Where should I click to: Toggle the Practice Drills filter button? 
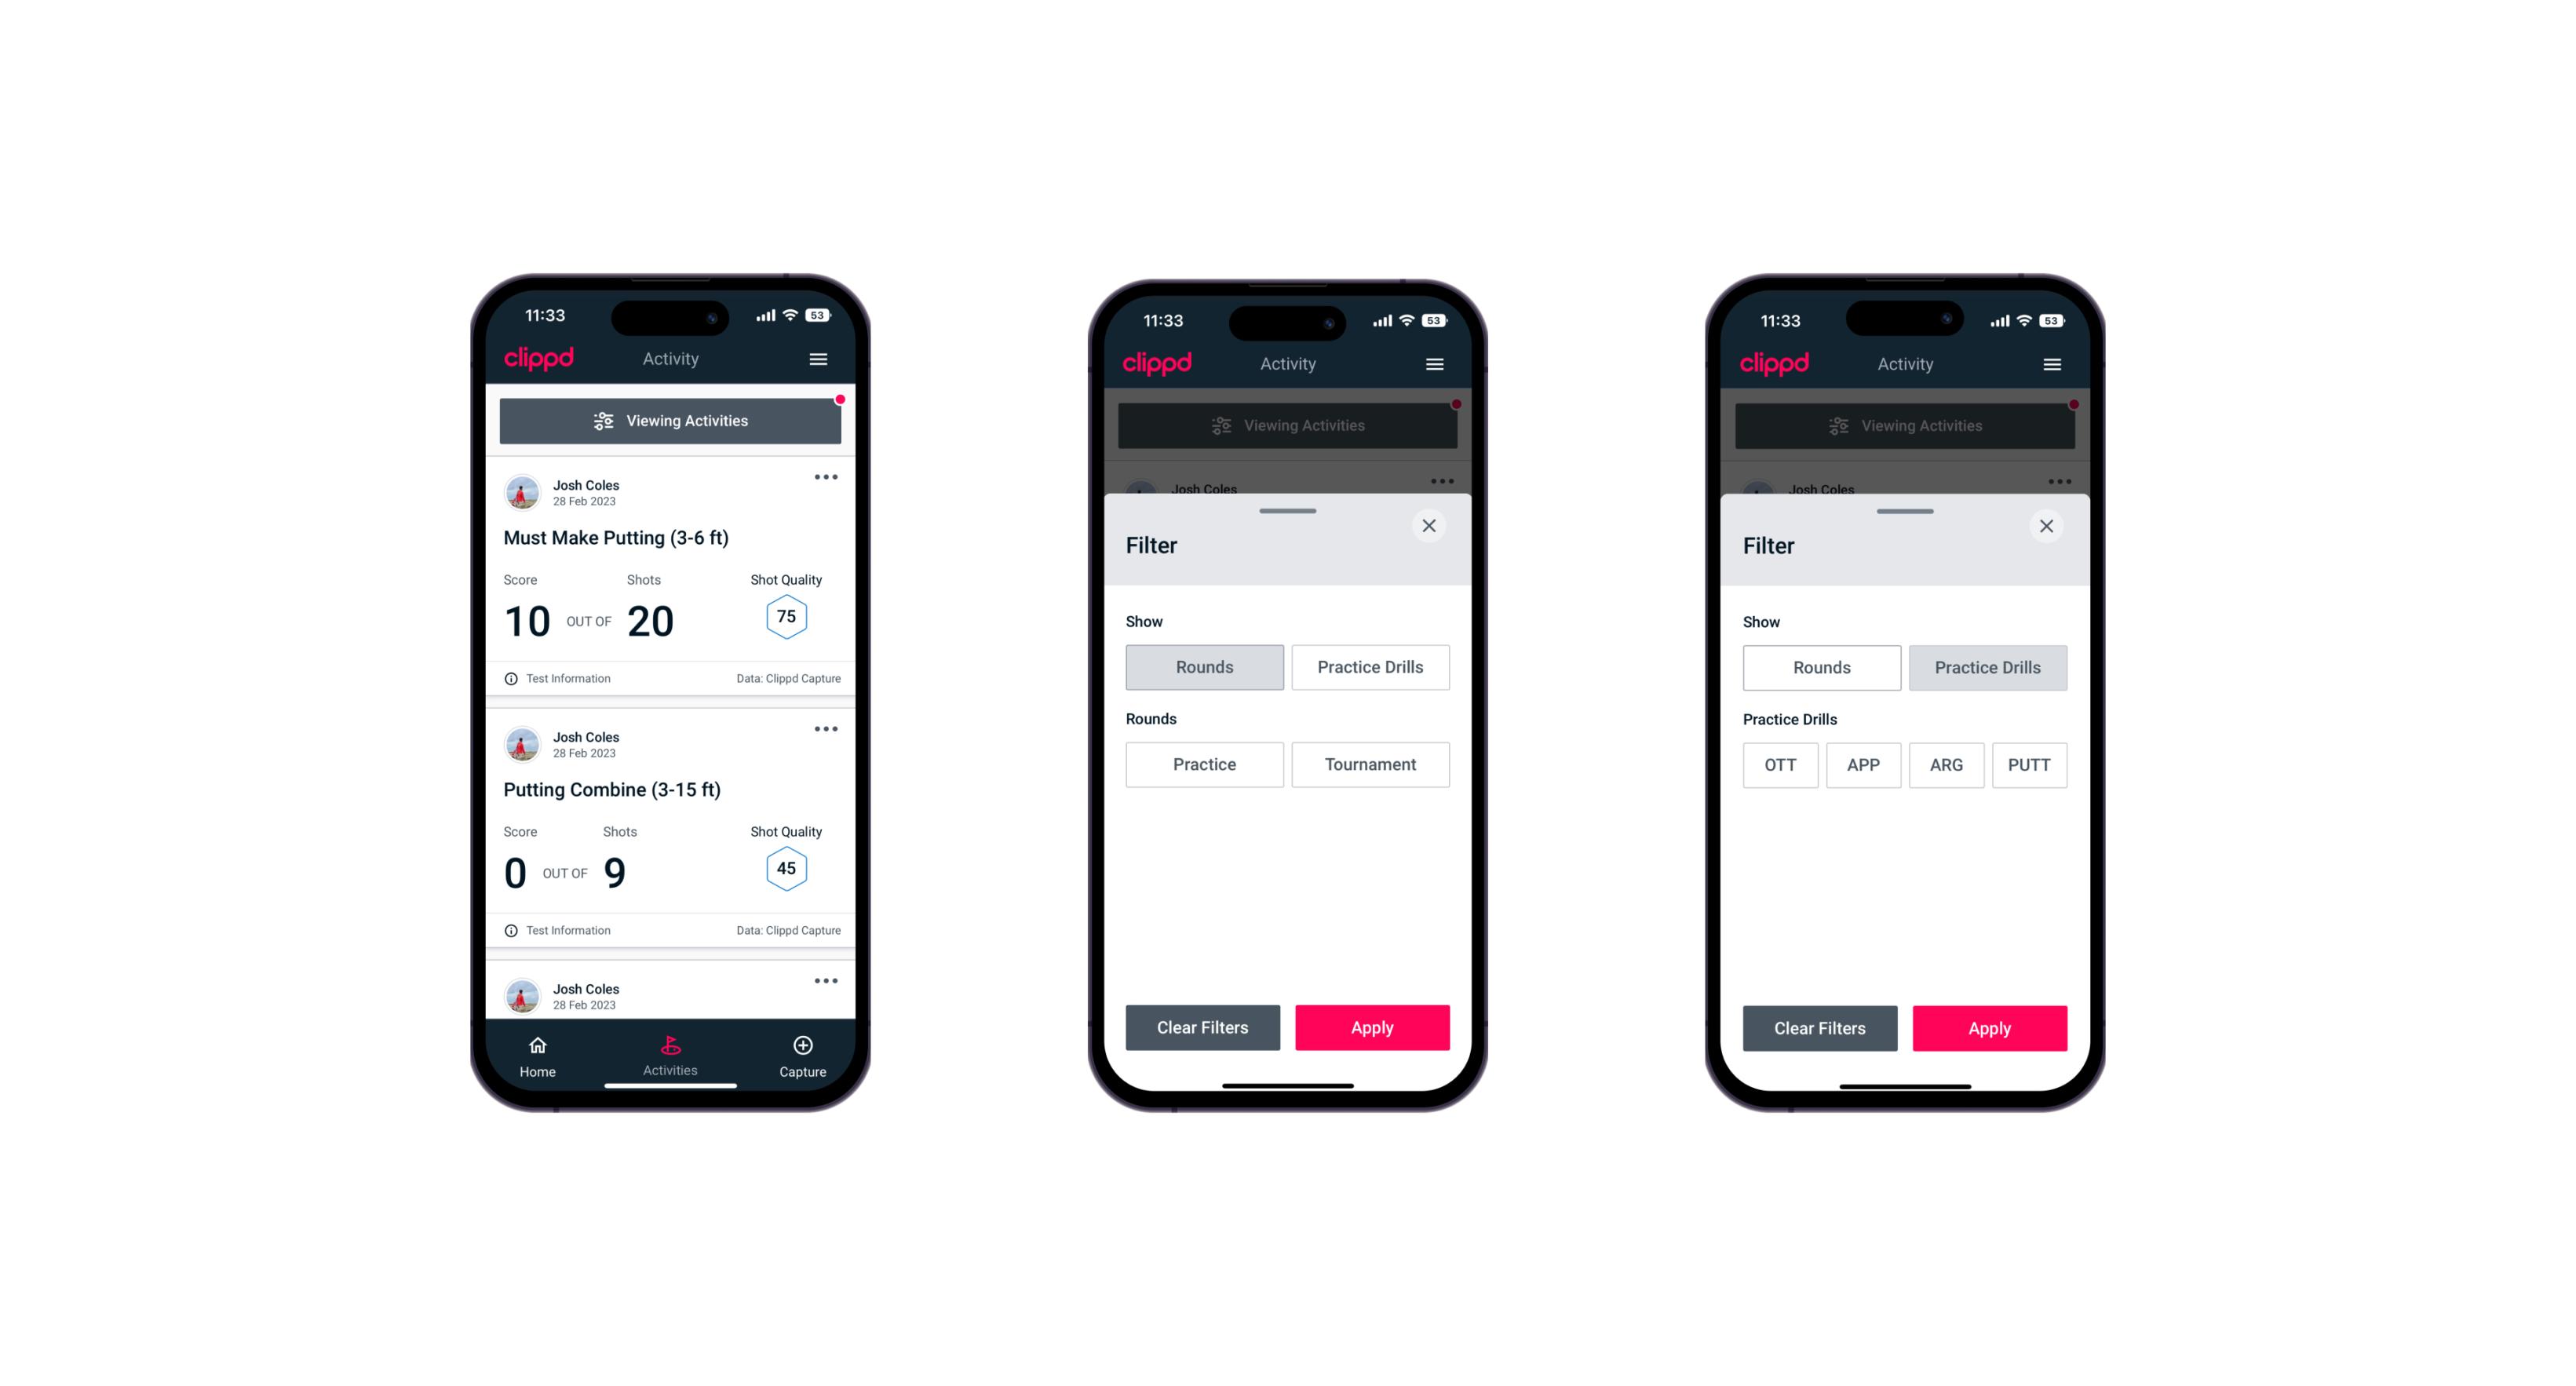[x=1369, y=666]
